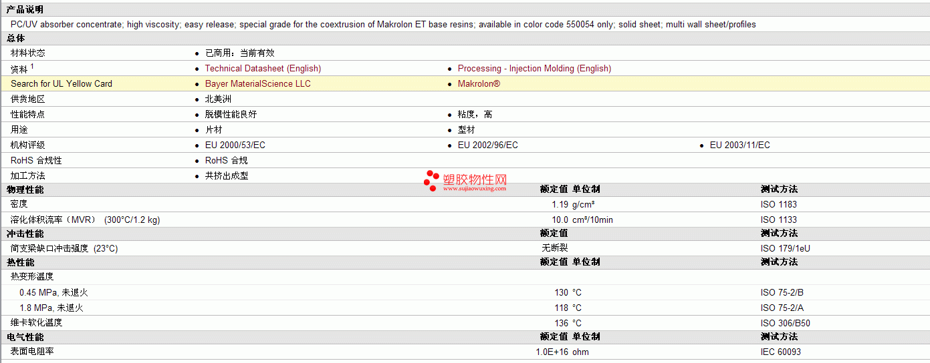Click the PC/UV absorber concentrate description text
This screenshot has width=930, height=363.
383,24
